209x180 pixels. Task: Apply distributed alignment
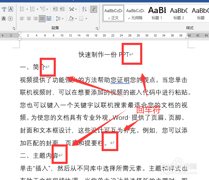point(49,19)
